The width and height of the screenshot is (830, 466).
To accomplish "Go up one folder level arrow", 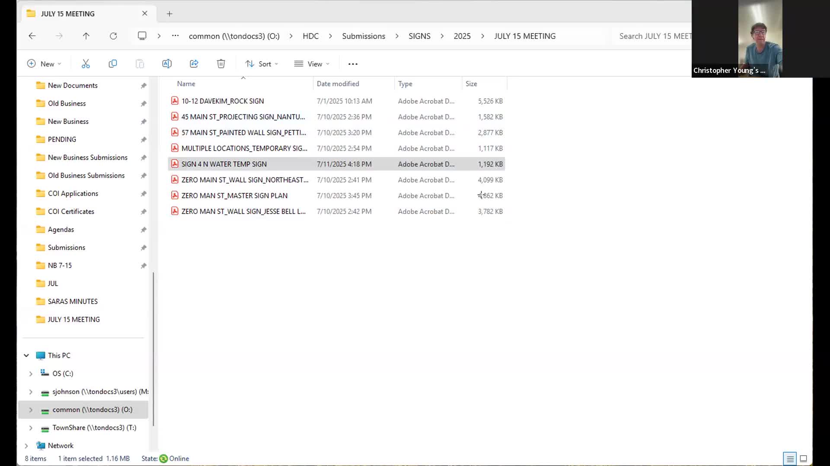I will (86, 36).
